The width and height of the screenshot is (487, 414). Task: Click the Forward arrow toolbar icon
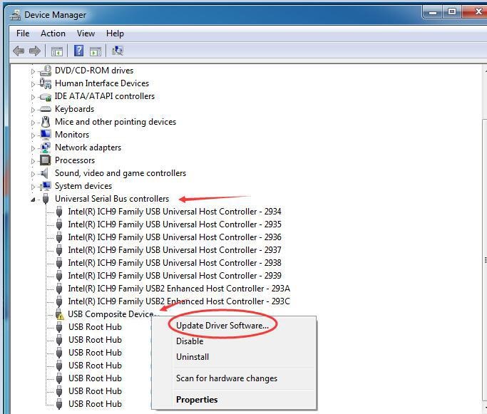coord(34,51)
